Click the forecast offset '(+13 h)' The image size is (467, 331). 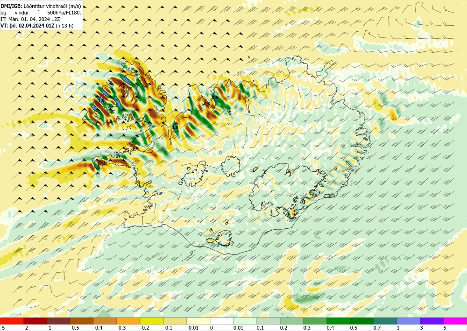(x=64, y=26)
